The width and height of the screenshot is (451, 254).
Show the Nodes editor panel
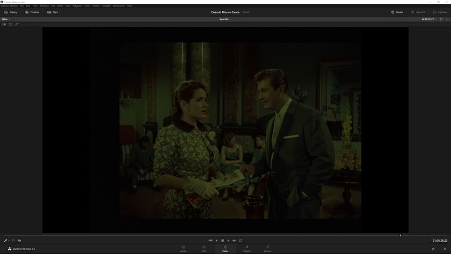[x=397, y=12]
